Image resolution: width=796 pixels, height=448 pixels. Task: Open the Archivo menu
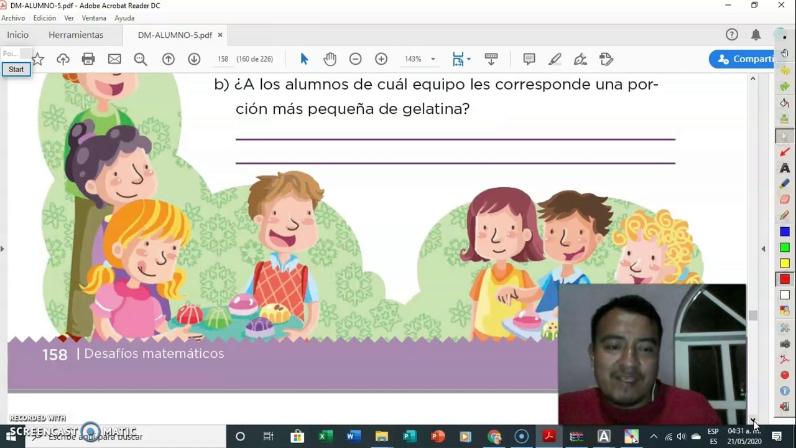pyautogui.click(x=13, y=18)
